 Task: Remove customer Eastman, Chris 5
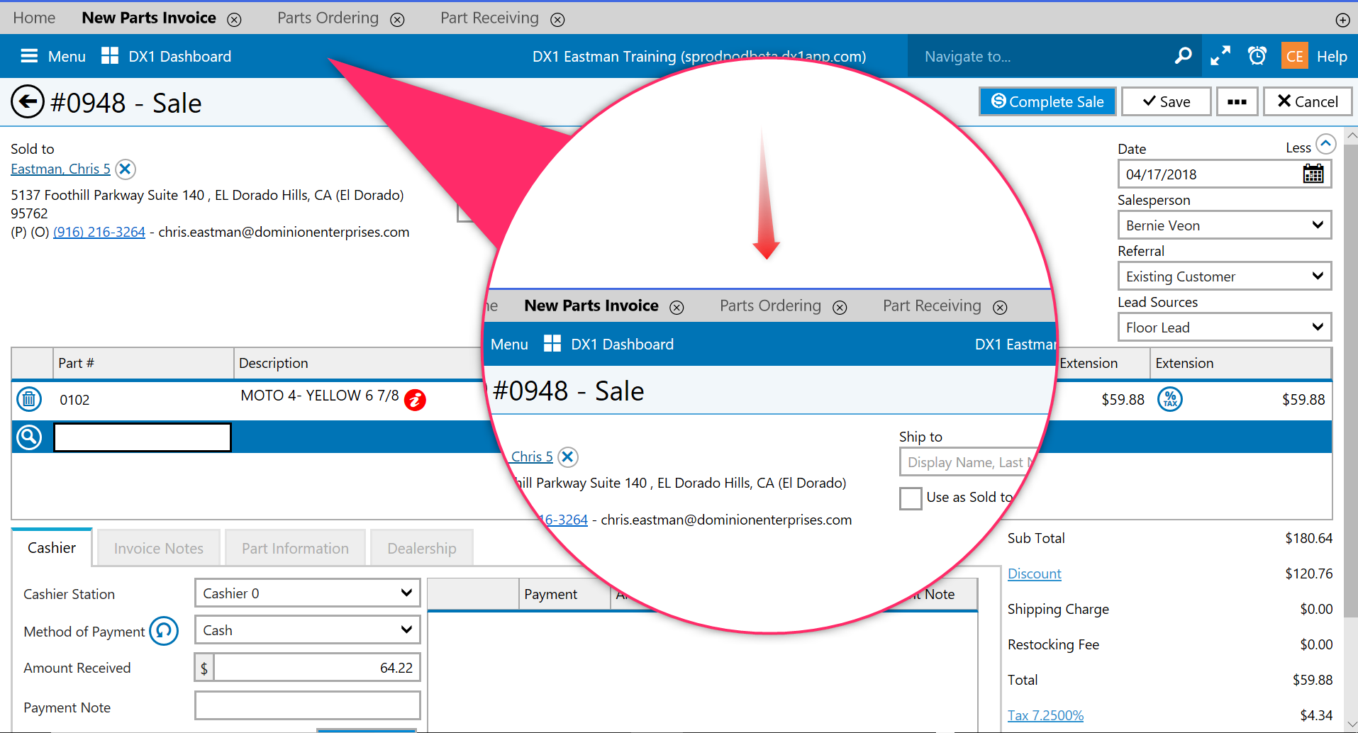pyautogui.click(x=126, y=169)
